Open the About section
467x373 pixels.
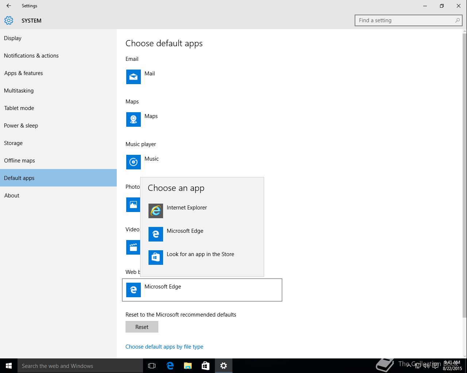point(58,195)
